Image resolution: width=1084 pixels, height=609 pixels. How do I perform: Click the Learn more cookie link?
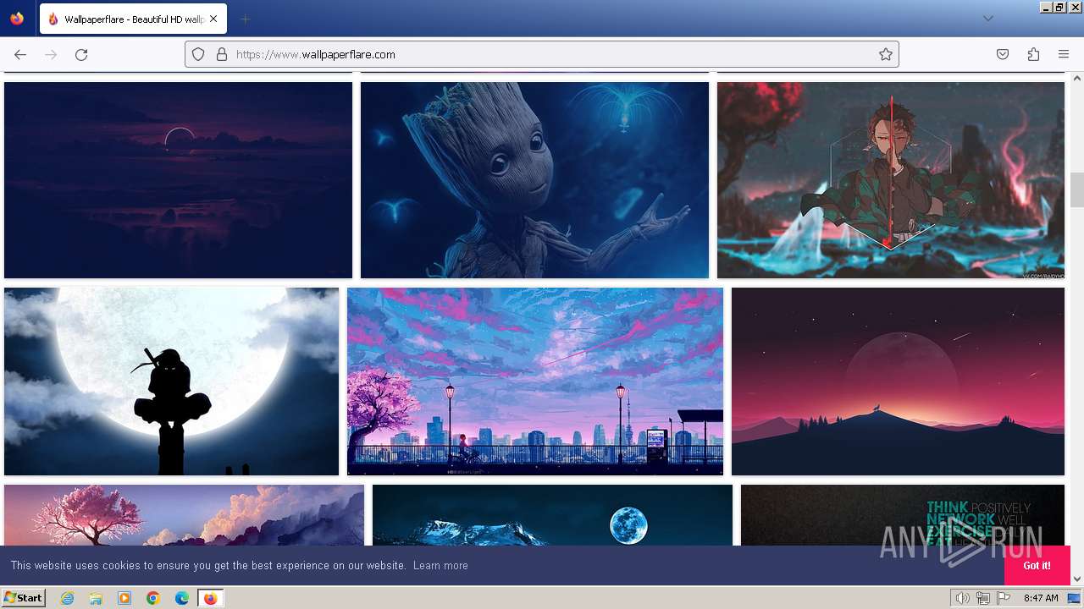pyautogui.click(x=440, y=565)
